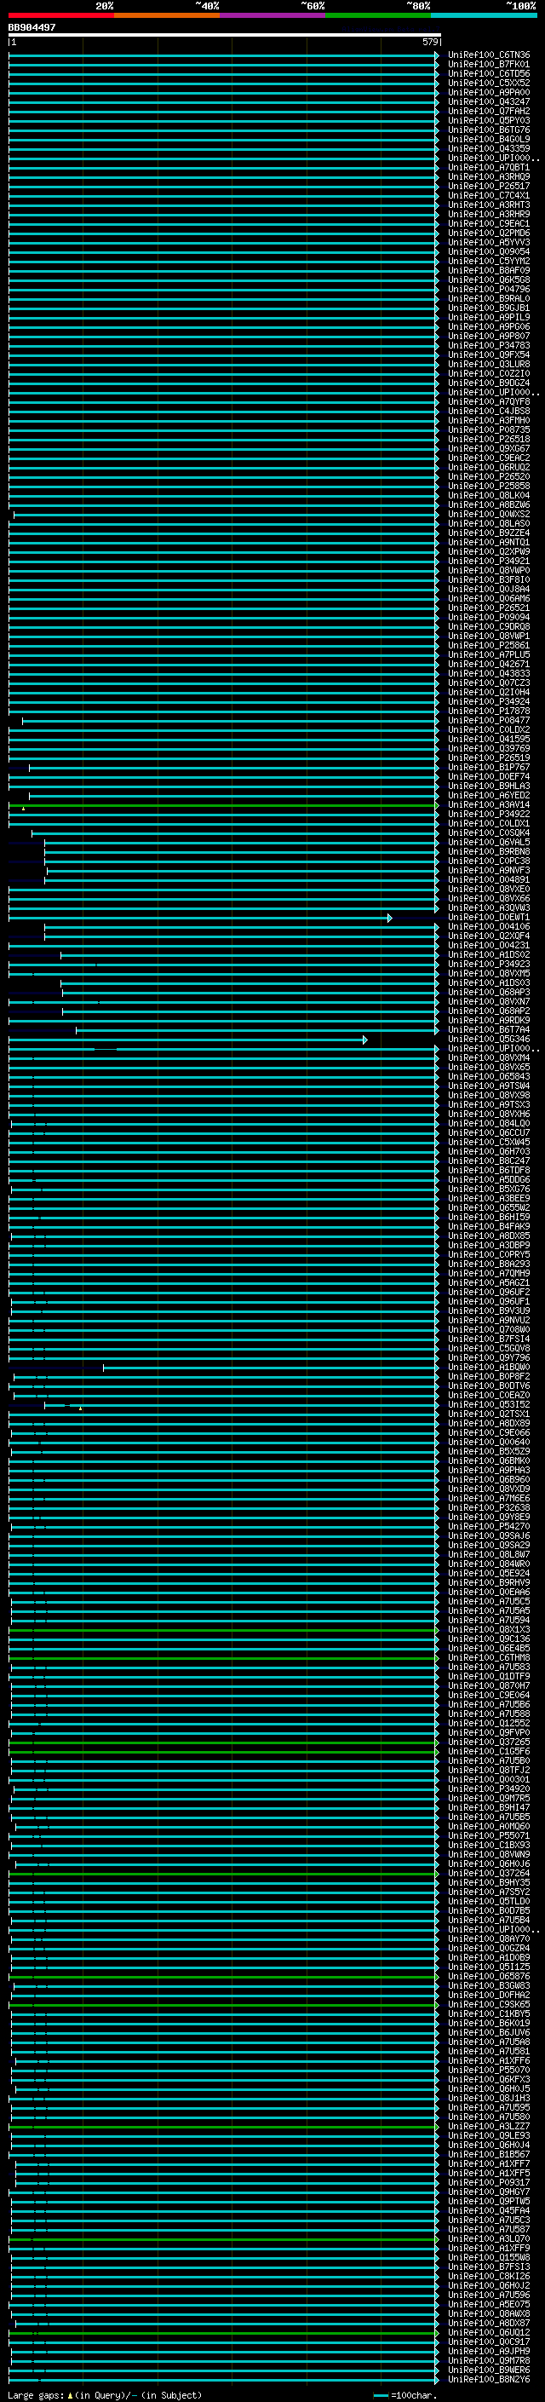Select the UniRef100_P34783 entry
The image size is (545, 2402).
[489, 346]
